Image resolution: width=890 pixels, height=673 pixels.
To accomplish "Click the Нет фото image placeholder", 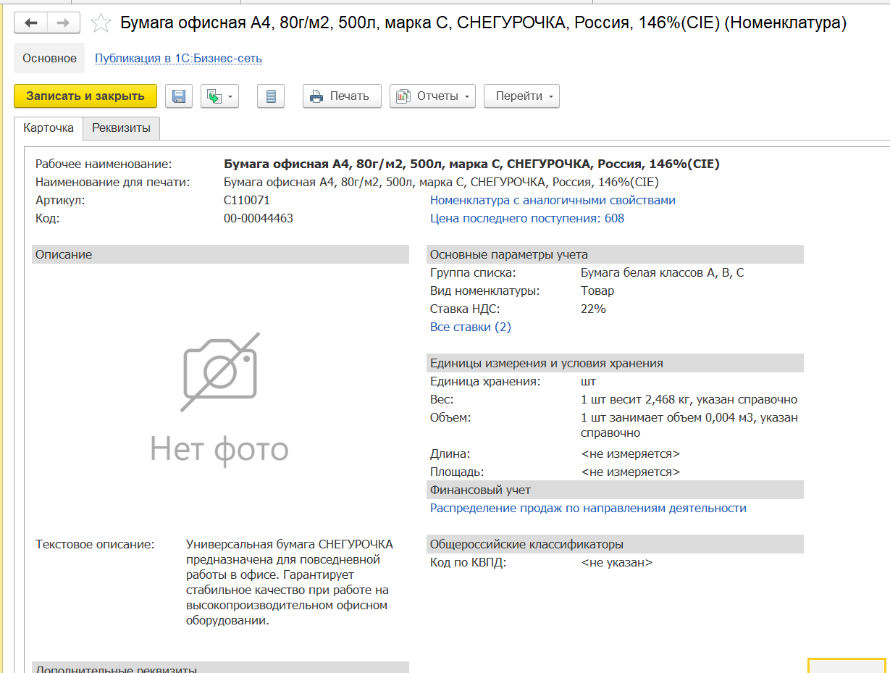I will coord(219,398).
